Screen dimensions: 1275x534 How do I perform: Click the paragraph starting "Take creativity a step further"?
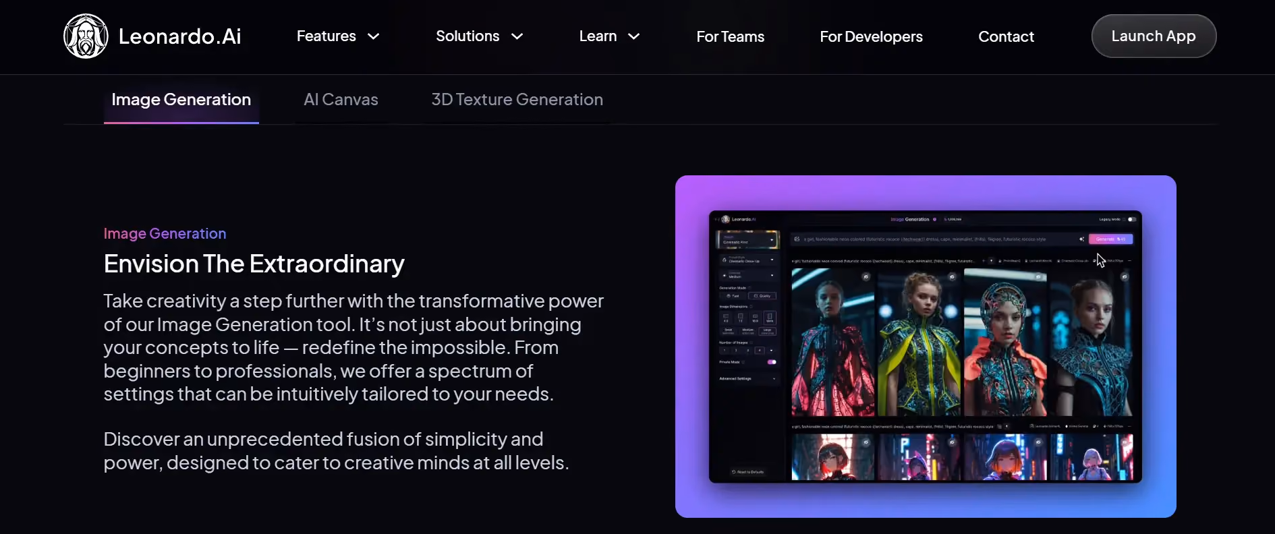click(x=353, y=347)
